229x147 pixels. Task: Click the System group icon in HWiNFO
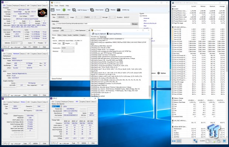[173, 9]
